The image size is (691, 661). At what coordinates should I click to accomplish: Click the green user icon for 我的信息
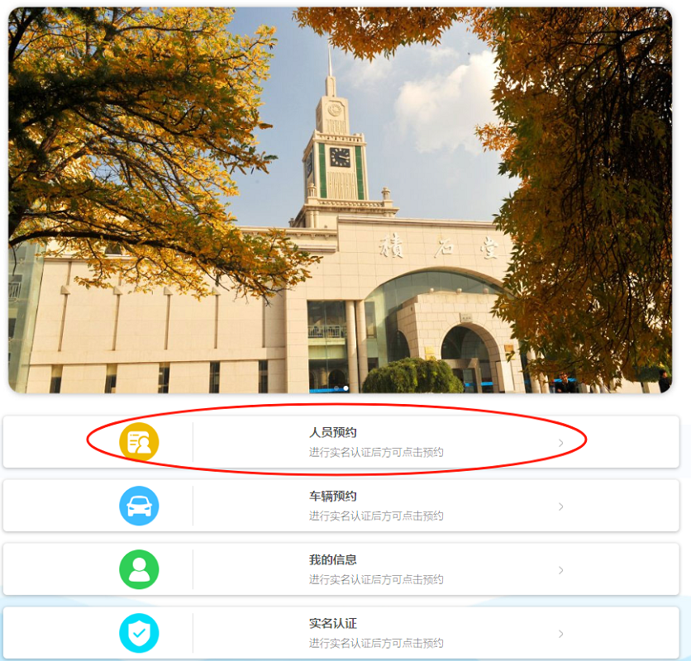pos(139,569)
